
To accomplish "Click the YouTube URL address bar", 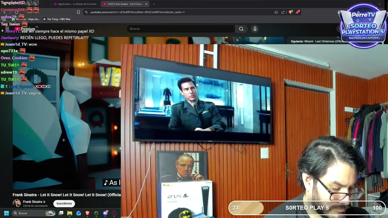I will 179,12.
